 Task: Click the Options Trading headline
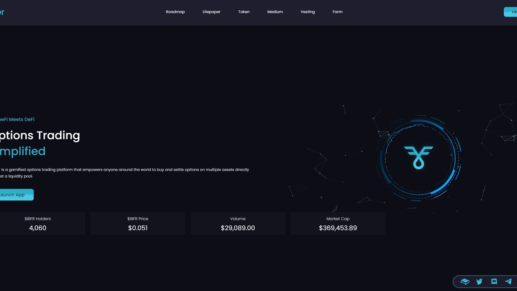point(39,135)
